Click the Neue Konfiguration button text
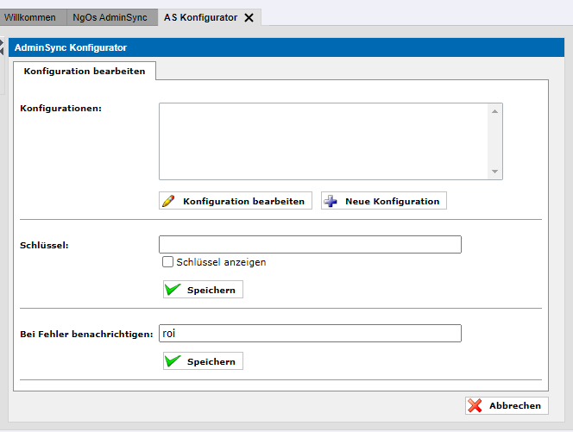The image size is (573, 432). [392, 201]
